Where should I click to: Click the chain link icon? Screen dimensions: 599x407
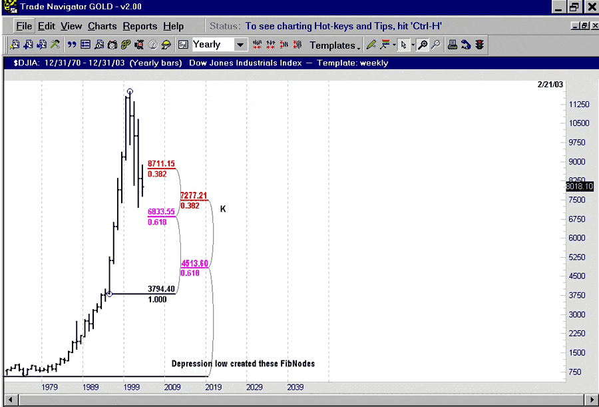point(125,45)
